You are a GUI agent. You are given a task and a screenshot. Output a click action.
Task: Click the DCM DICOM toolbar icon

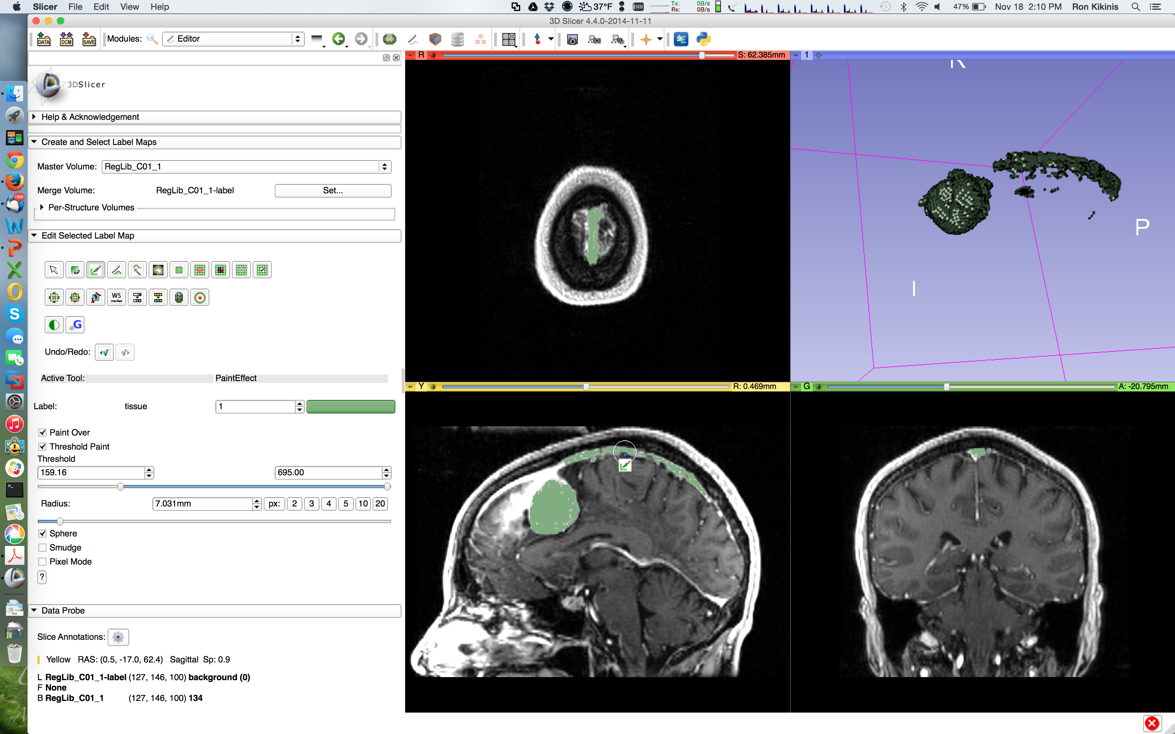click(x=66, y=39)
